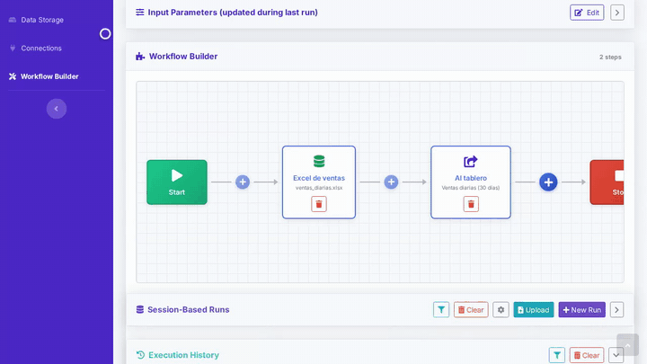Click the Data Storage icon
Image resolution: width=647 pixels, height=364 pixels.
[13, 20]
